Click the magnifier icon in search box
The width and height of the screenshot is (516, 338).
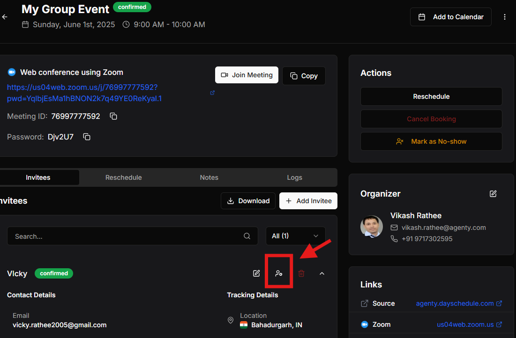247,236
